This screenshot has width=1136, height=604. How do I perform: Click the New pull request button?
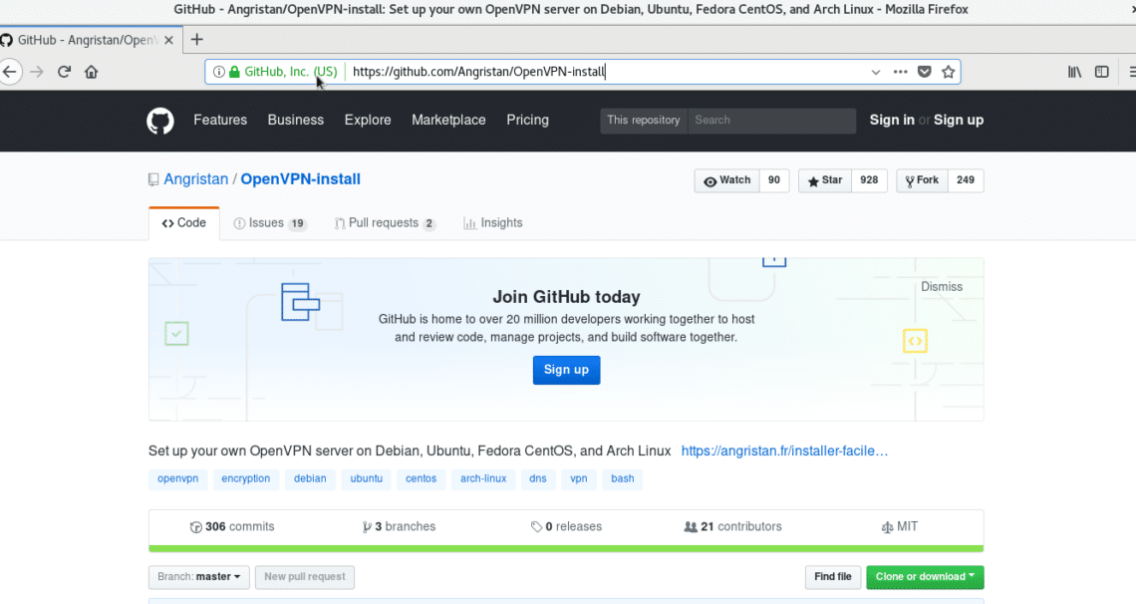coord(304,577)
